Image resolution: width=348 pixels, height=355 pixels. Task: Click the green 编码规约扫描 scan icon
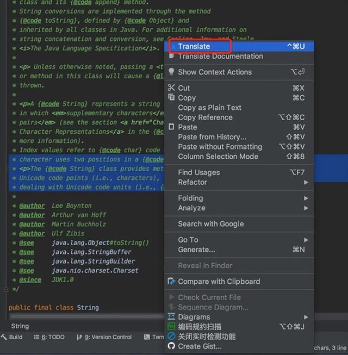[172, 327]
